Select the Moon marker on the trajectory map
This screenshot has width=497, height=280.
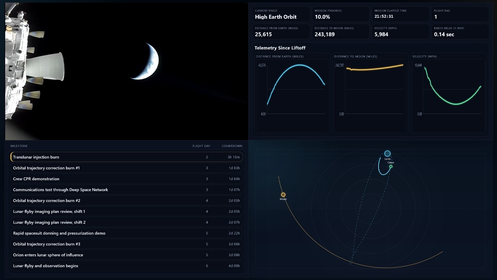pos(283,194)
